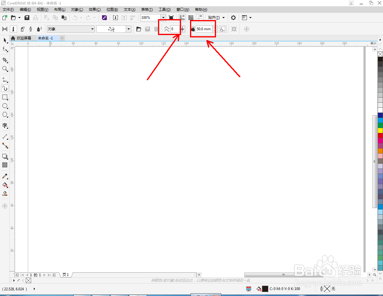
Task: Toggle the show grid icon
Action: point(191,18)
